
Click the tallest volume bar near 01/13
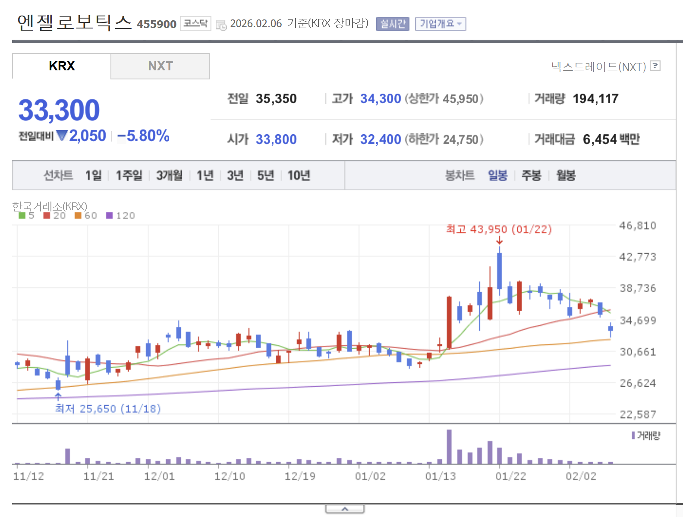coord(449,447)
